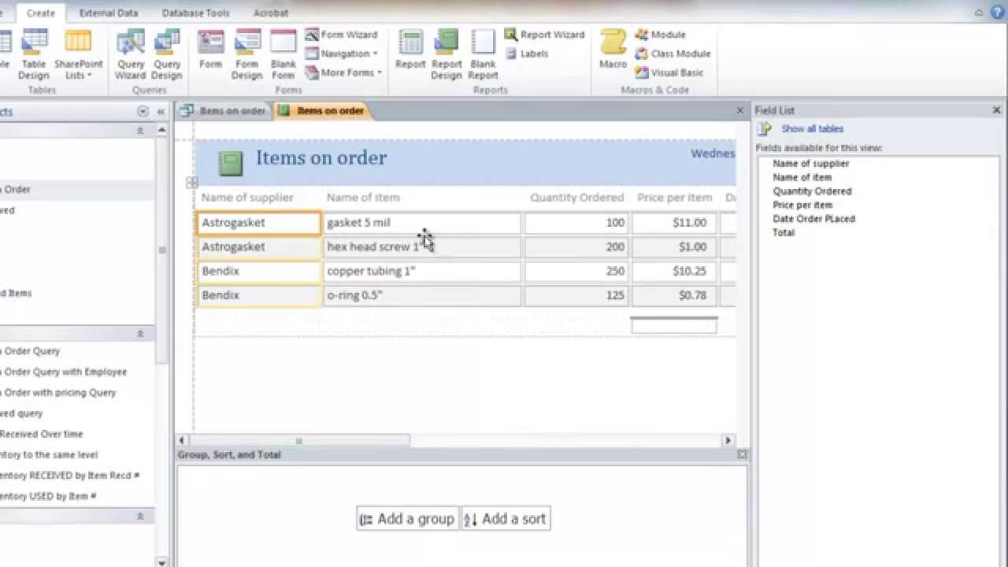
Task: Insert a Class Module
Action: (x=673, y=54)
